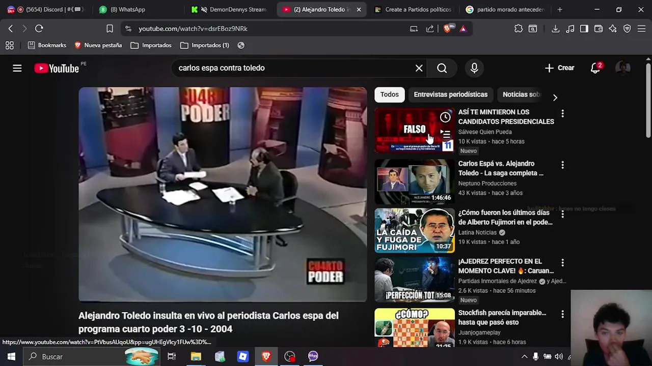Open Leo AI sparkle icon

point(613,29)
